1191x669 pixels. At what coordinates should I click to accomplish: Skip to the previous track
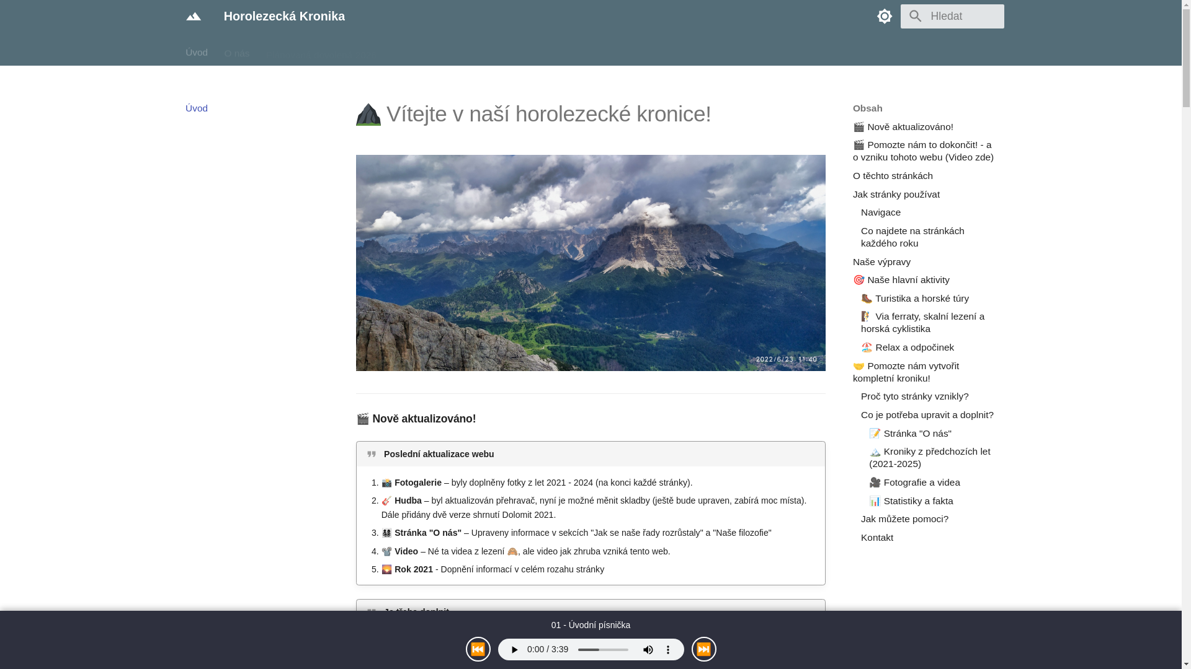pyautogui.click(x=478, y=649)
